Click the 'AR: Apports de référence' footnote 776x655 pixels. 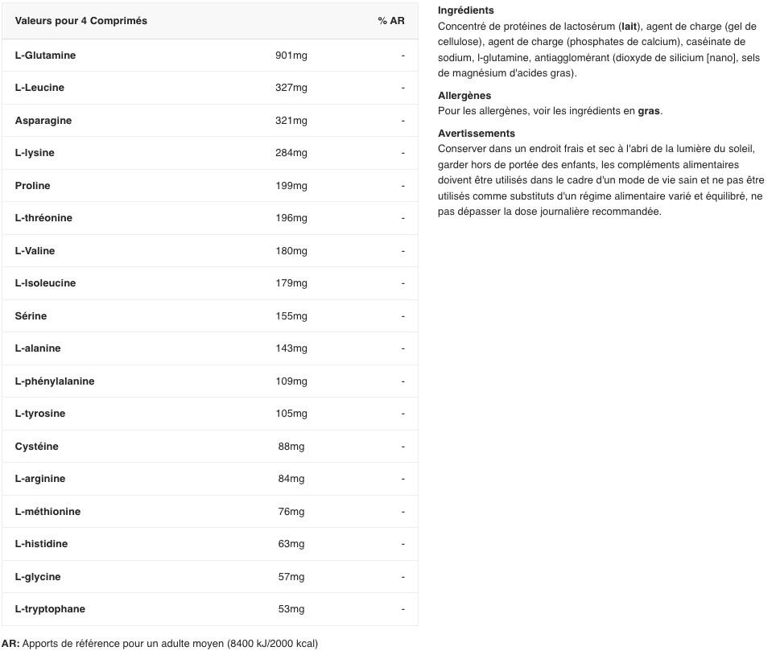pyautogui.click(x=160, y=644)
